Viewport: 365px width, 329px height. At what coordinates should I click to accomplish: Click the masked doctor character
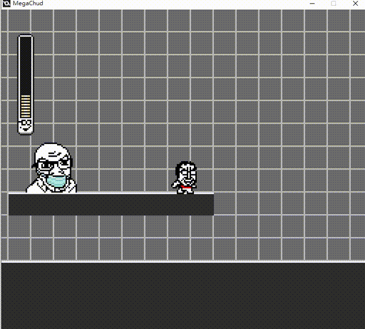(x=52, y=169)
